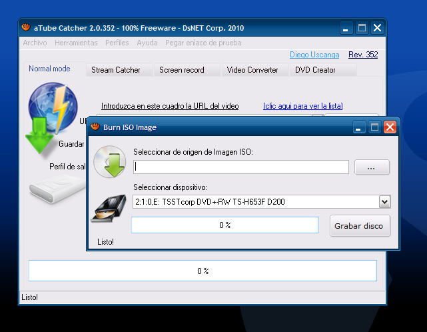Select the DVD Creator tab
Image resolution: width=427 pixels, height=332 pixels.
315,70
